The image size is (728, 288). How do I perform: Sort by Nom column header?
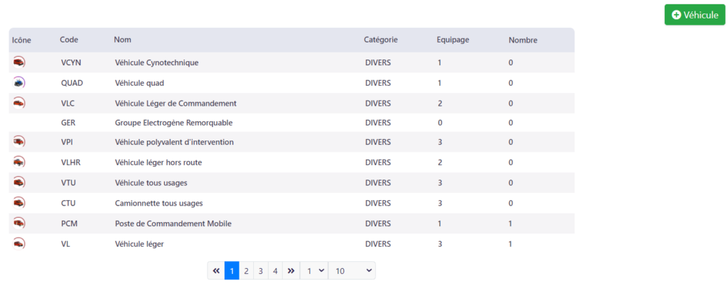coord(122,40)
